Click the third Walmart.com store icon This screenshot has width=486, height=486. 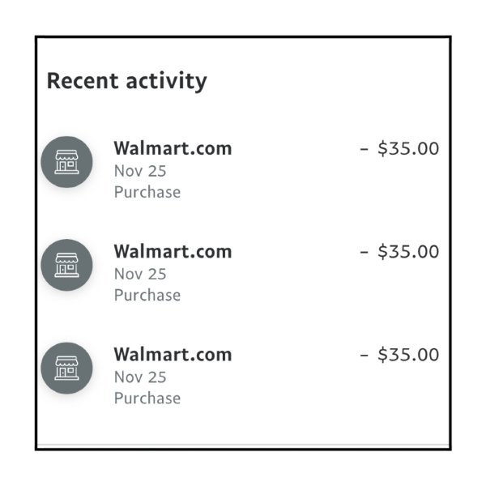tap(66, 369)
